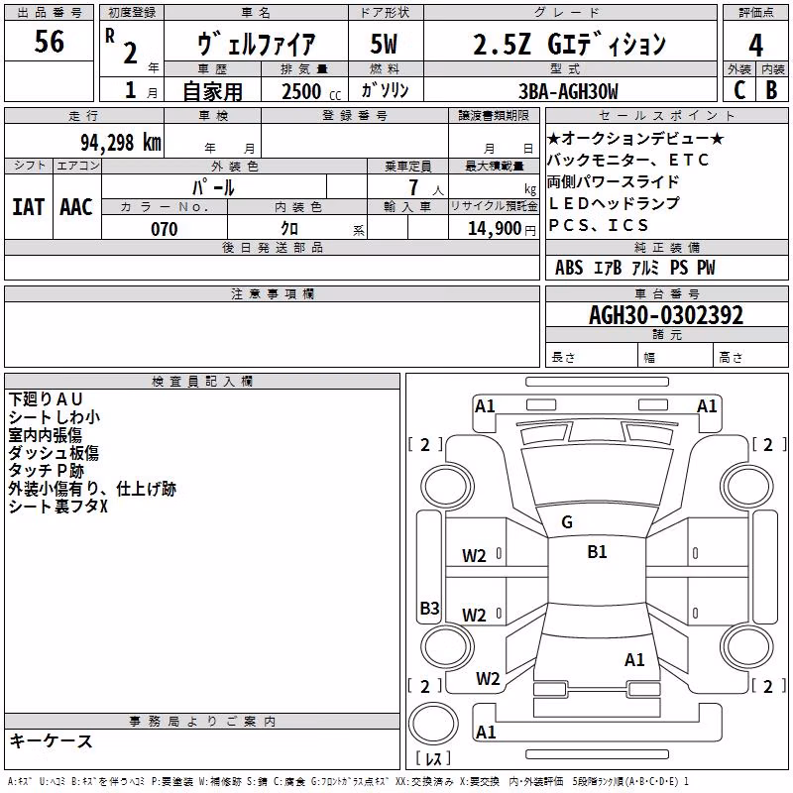
Task: Click the interior color クロ
Action: coord(289,229)
